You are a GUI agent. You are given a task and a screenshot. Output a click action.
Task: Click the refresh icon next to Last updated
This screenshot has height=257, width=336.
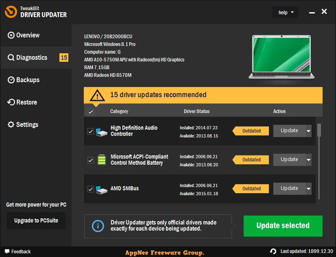(x=273, y=251)
